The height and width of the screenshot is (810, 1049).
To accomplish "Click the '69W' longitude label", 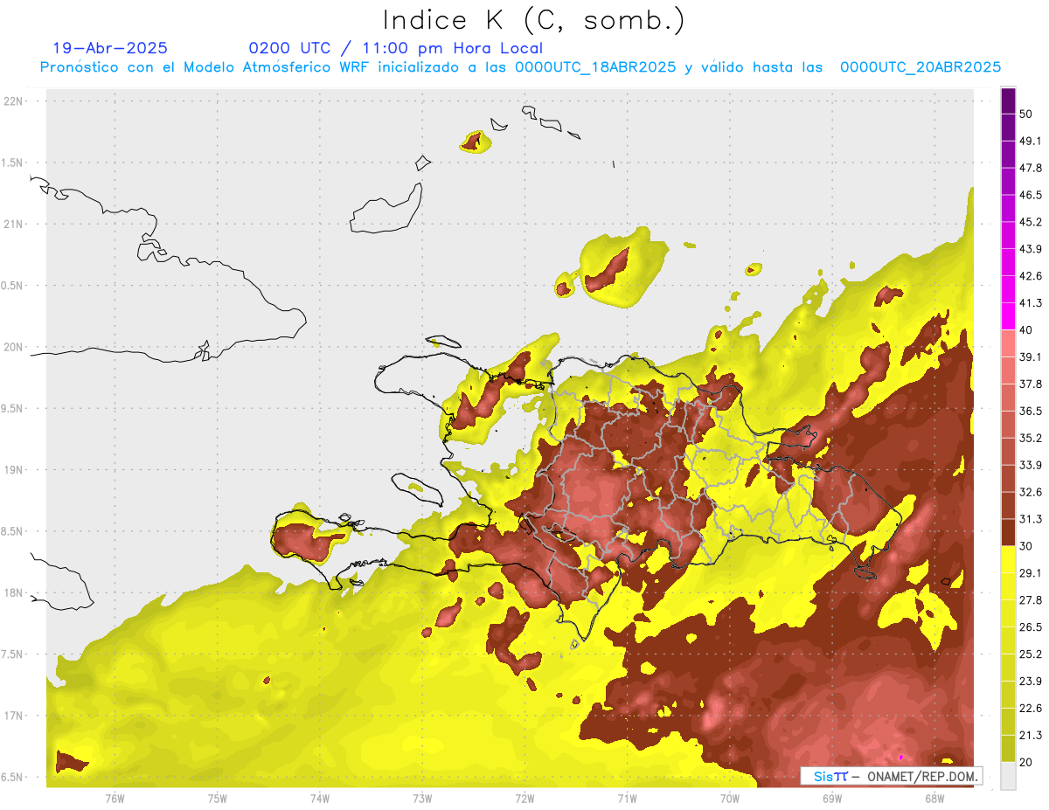I will (x=832, y=798).
